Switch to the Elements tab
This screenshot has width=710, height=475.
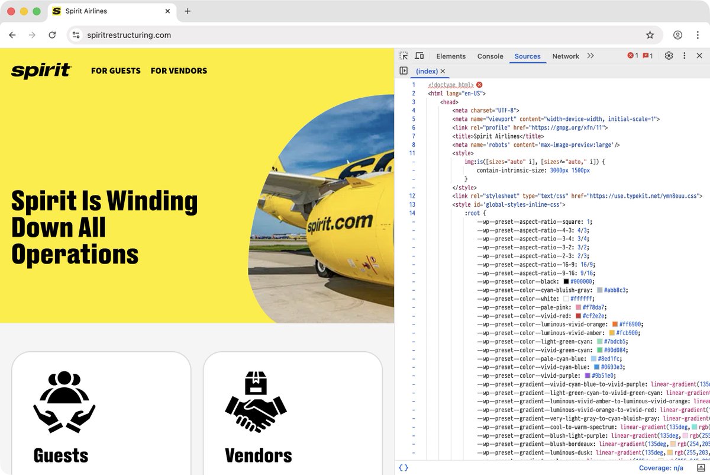pos(451,56)
